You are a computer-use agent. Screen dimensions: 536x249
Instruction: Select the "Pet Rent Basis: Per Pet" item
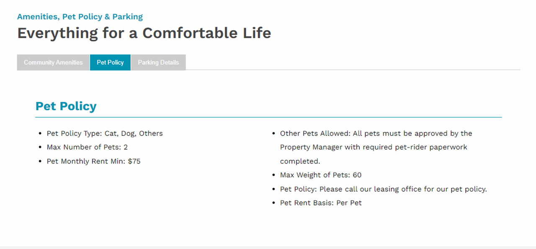pyautogui.click(x=321, y=203)
